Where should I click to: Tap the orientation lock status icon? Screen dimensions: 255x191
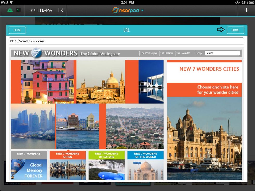237,2
